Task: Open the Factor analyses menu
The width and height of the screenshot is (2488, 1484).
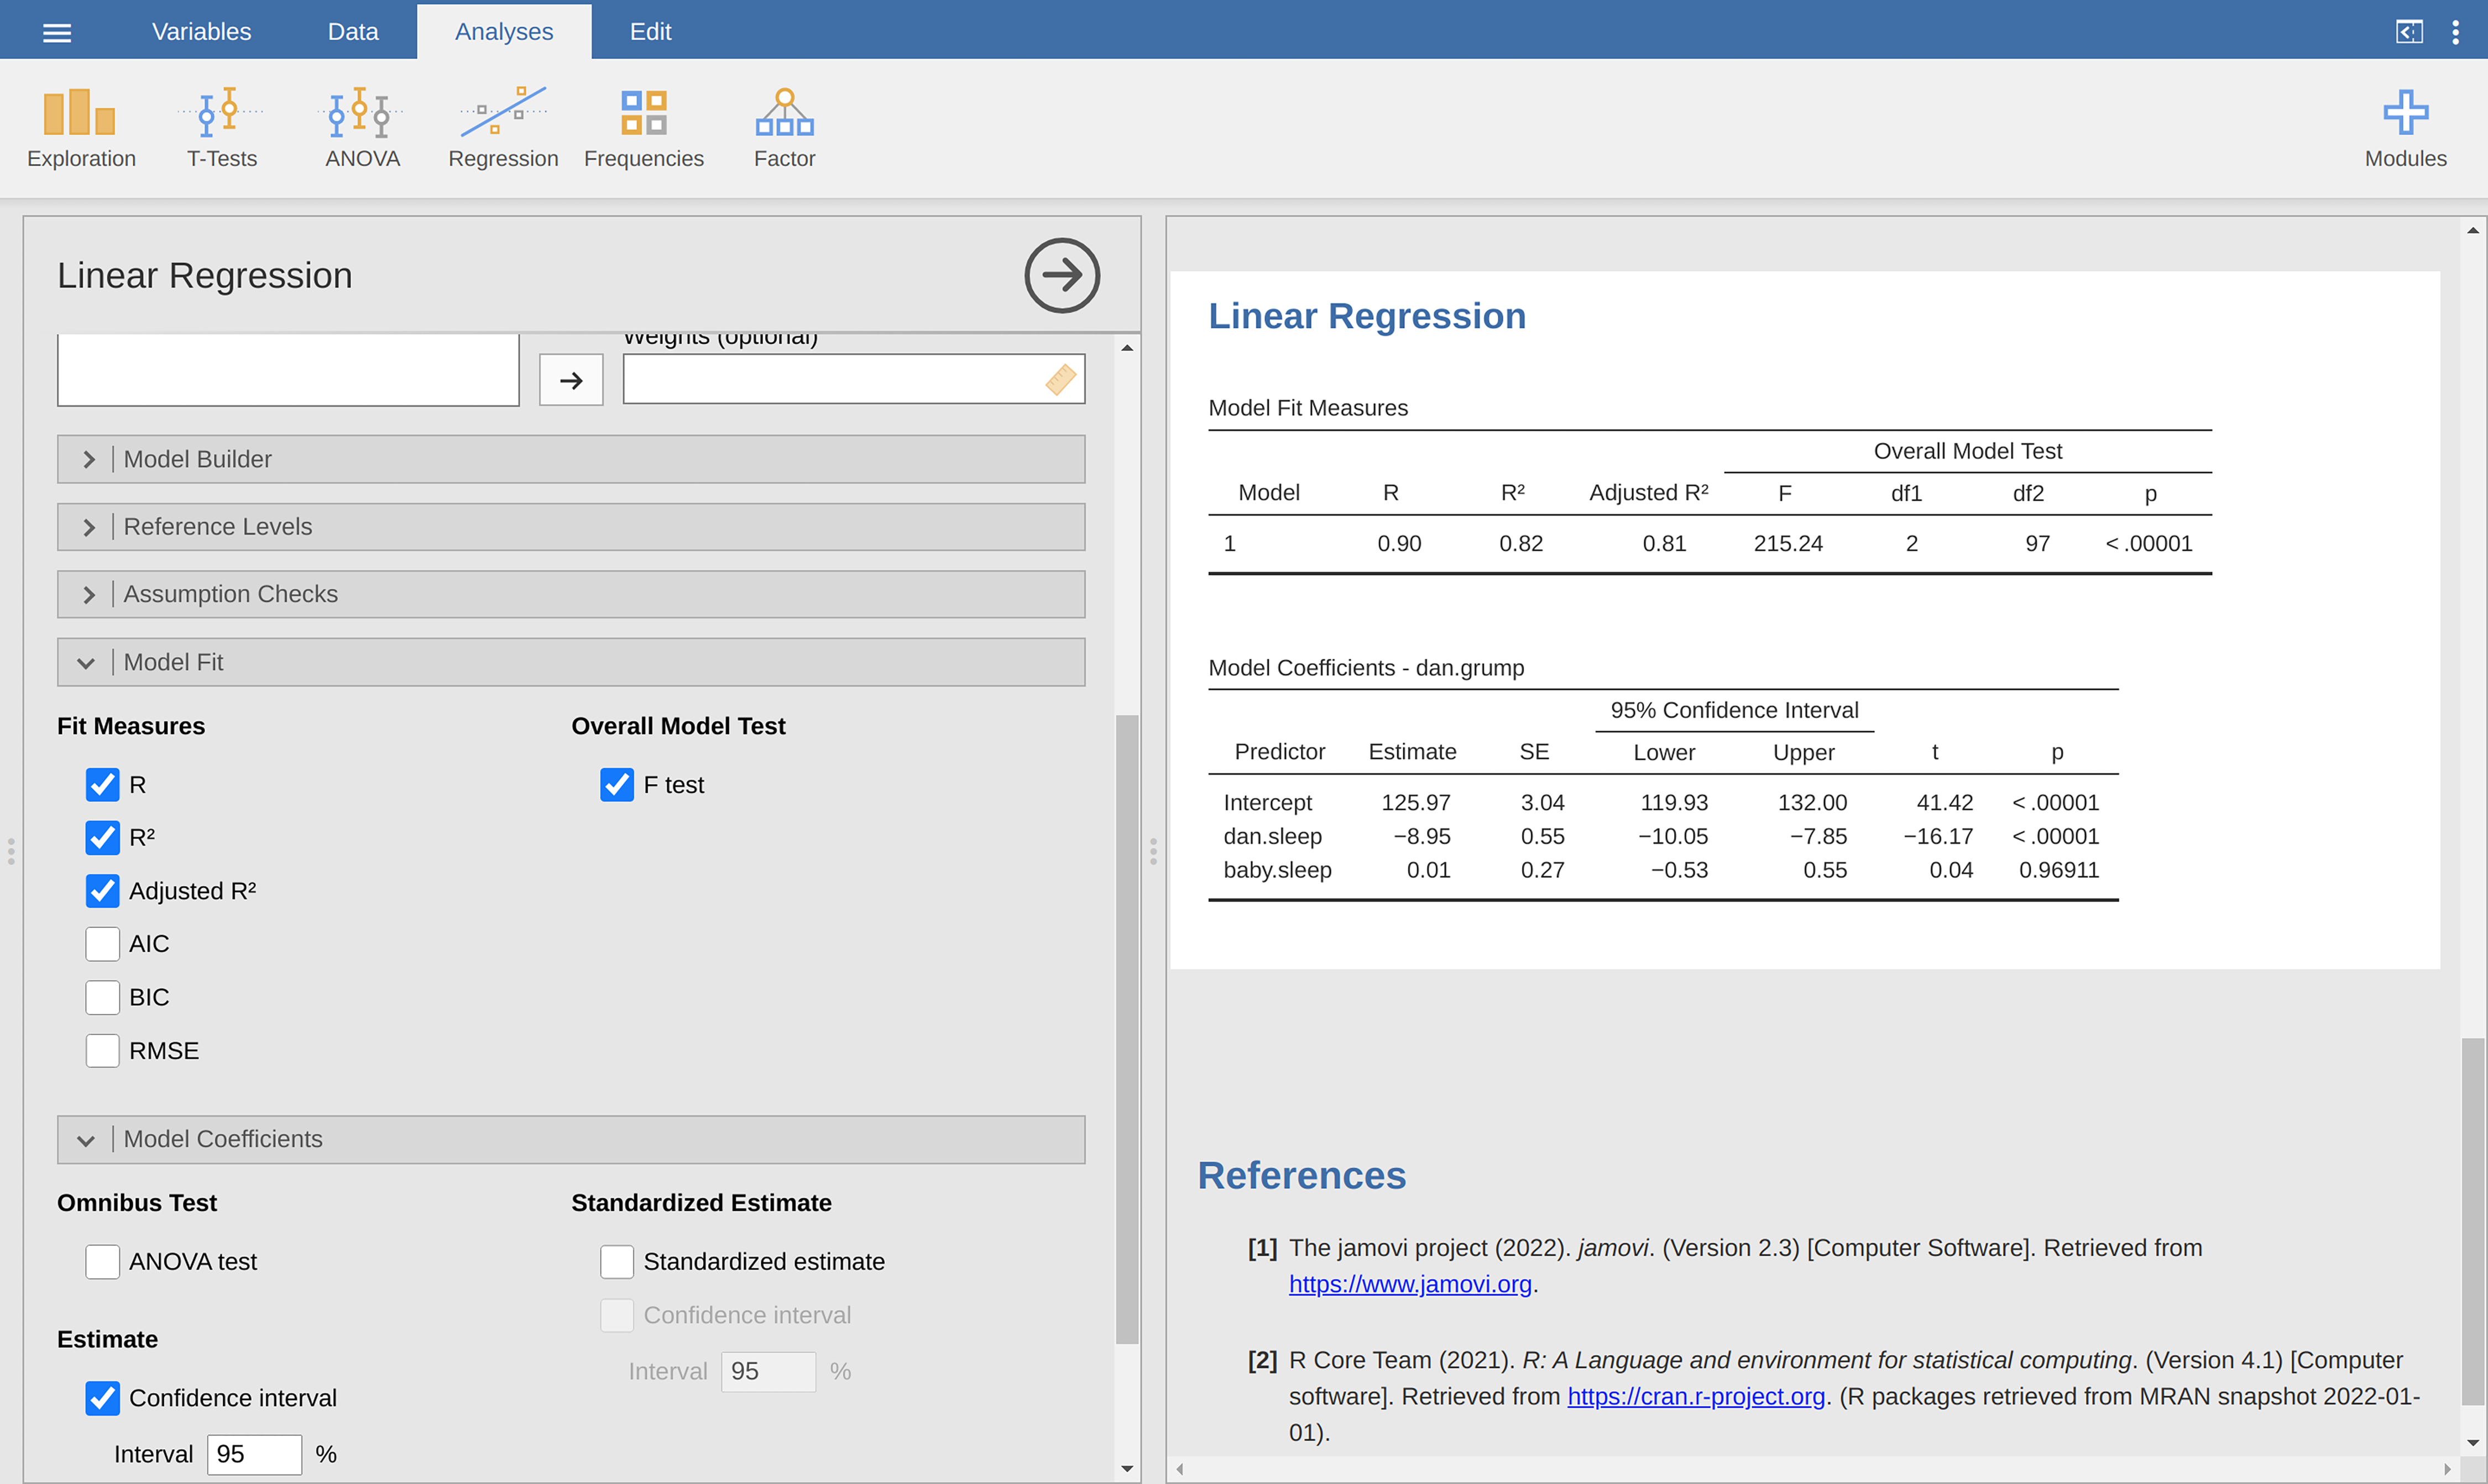Action: (785, 128)
